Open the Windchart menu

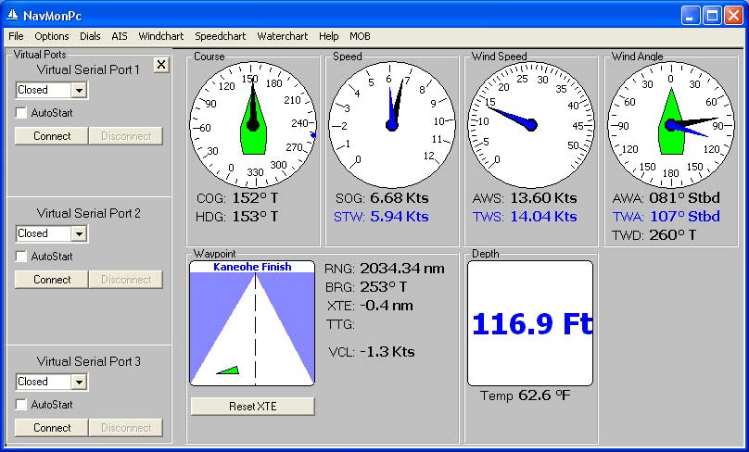(x=160, y=36)
